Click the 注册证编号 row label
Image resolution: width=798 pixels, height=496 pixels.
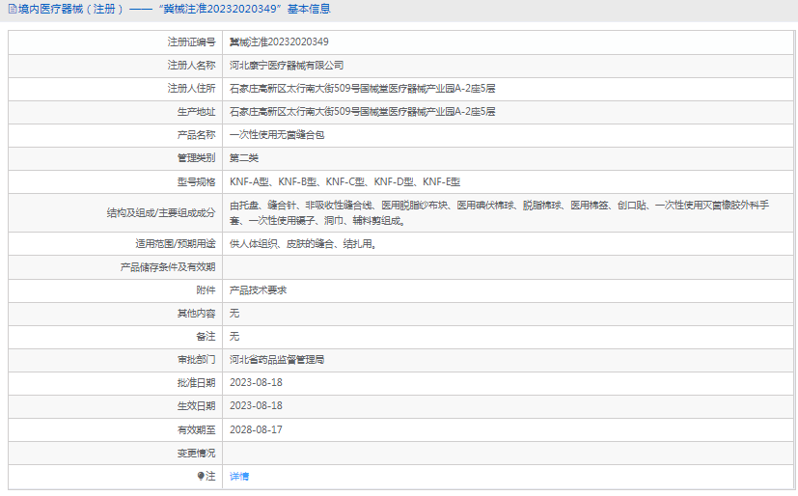(191, 41)
